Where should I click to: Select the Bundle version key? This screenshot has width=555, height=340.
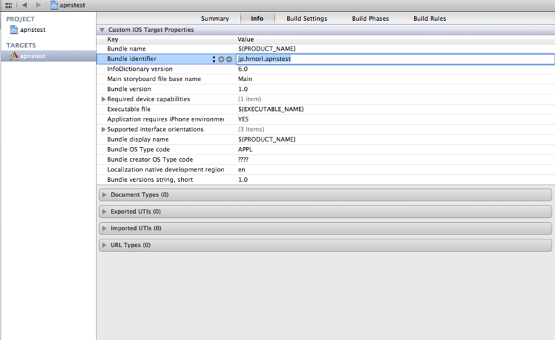pyautogui.click(x=129, y=90)
